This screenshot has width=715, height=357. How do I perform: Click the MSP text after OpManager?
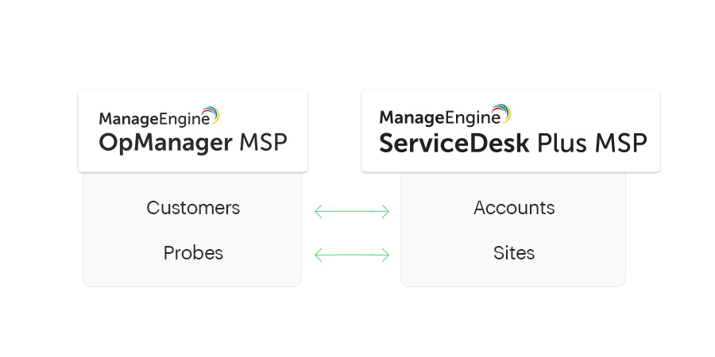tap(264, 143)
